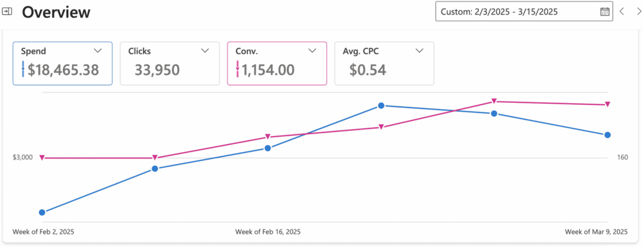
Task: Click the blue Spend point for Feb 2 week
Action: (x=42, y=212)
